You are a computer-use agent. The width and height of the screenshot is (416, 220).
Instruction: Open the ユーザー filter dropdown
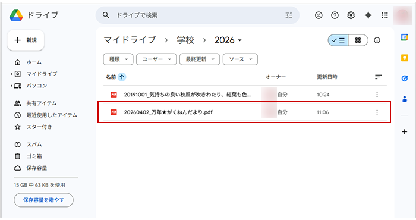[156, 59]
